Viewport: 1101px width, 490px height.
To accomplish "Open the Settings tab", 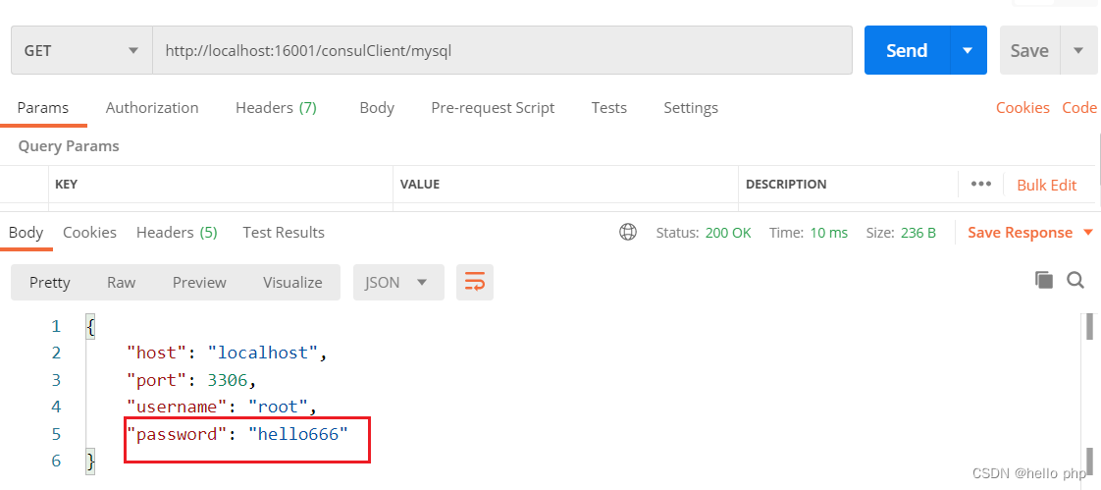I will coord(690,108).
